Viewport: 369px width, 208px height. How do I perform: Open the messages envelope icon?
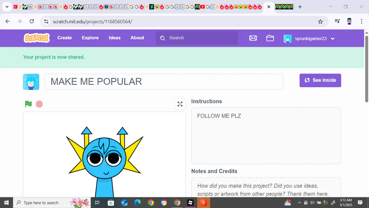pyautogui.click(x=253, y=38)
